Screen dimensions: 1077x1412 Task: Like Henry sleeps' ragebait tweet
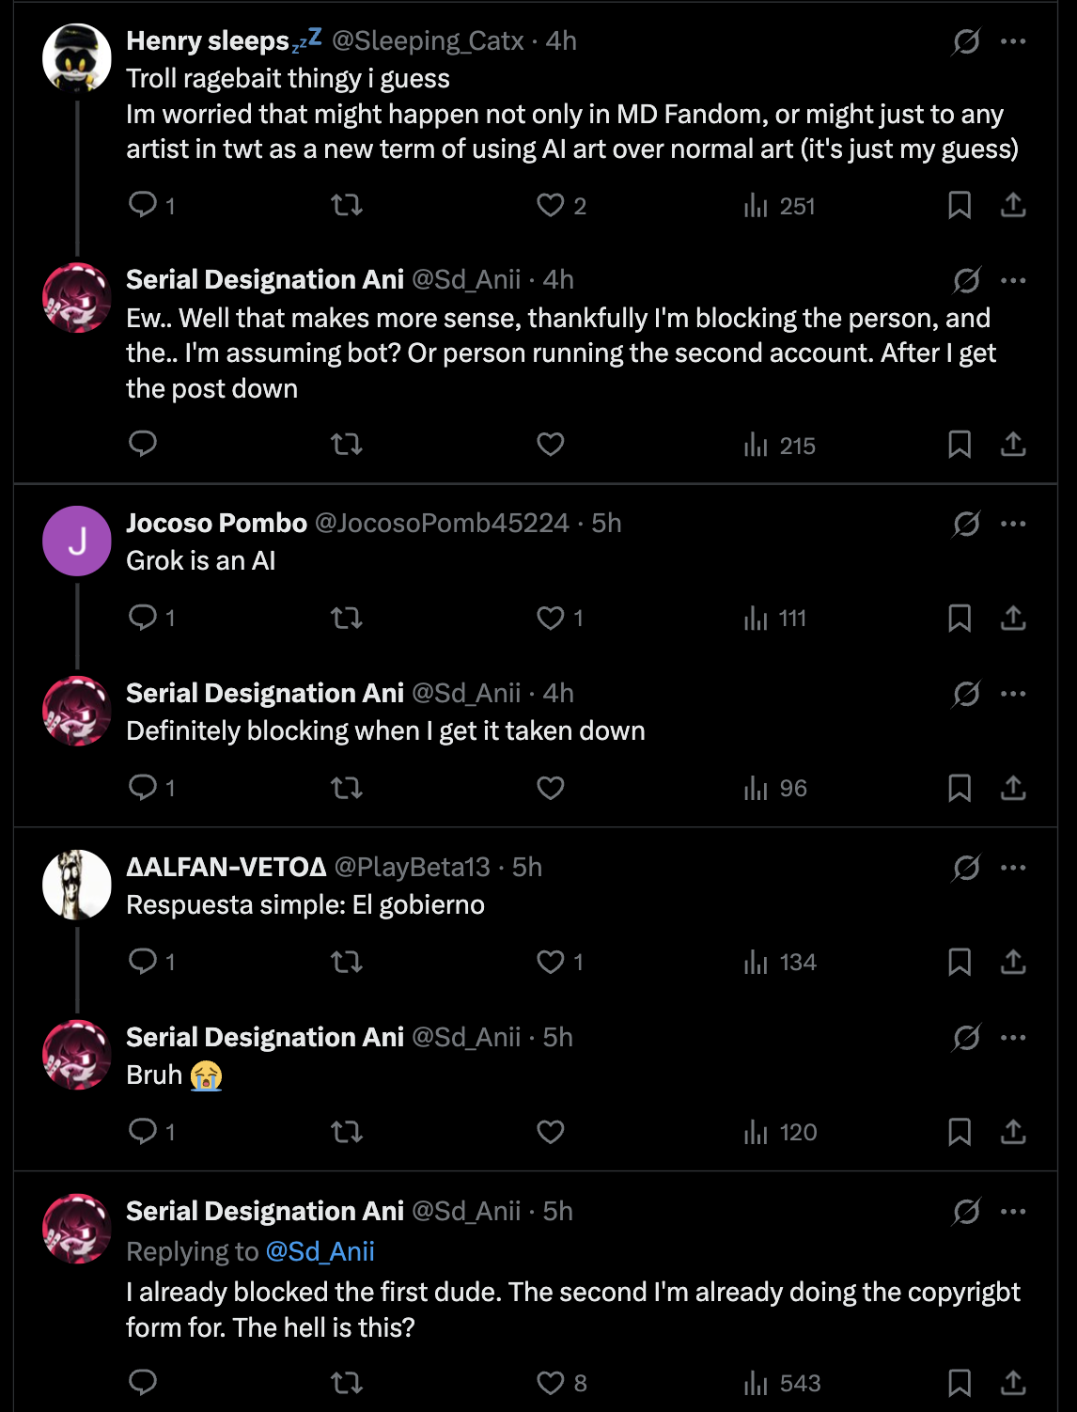coord(551,205)
